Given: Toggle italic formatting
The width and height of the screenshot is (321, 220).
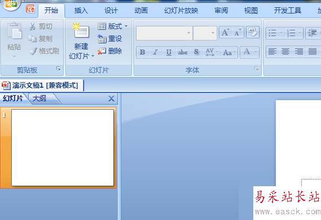Looking at the screenshot, I should (x=155, y=52).
